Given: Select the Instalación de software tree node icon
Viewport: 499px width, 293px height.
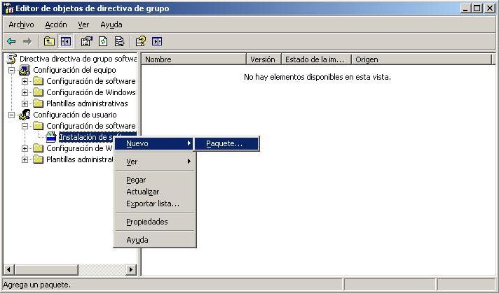Looking at the screenshot, I should pos(51,137).
